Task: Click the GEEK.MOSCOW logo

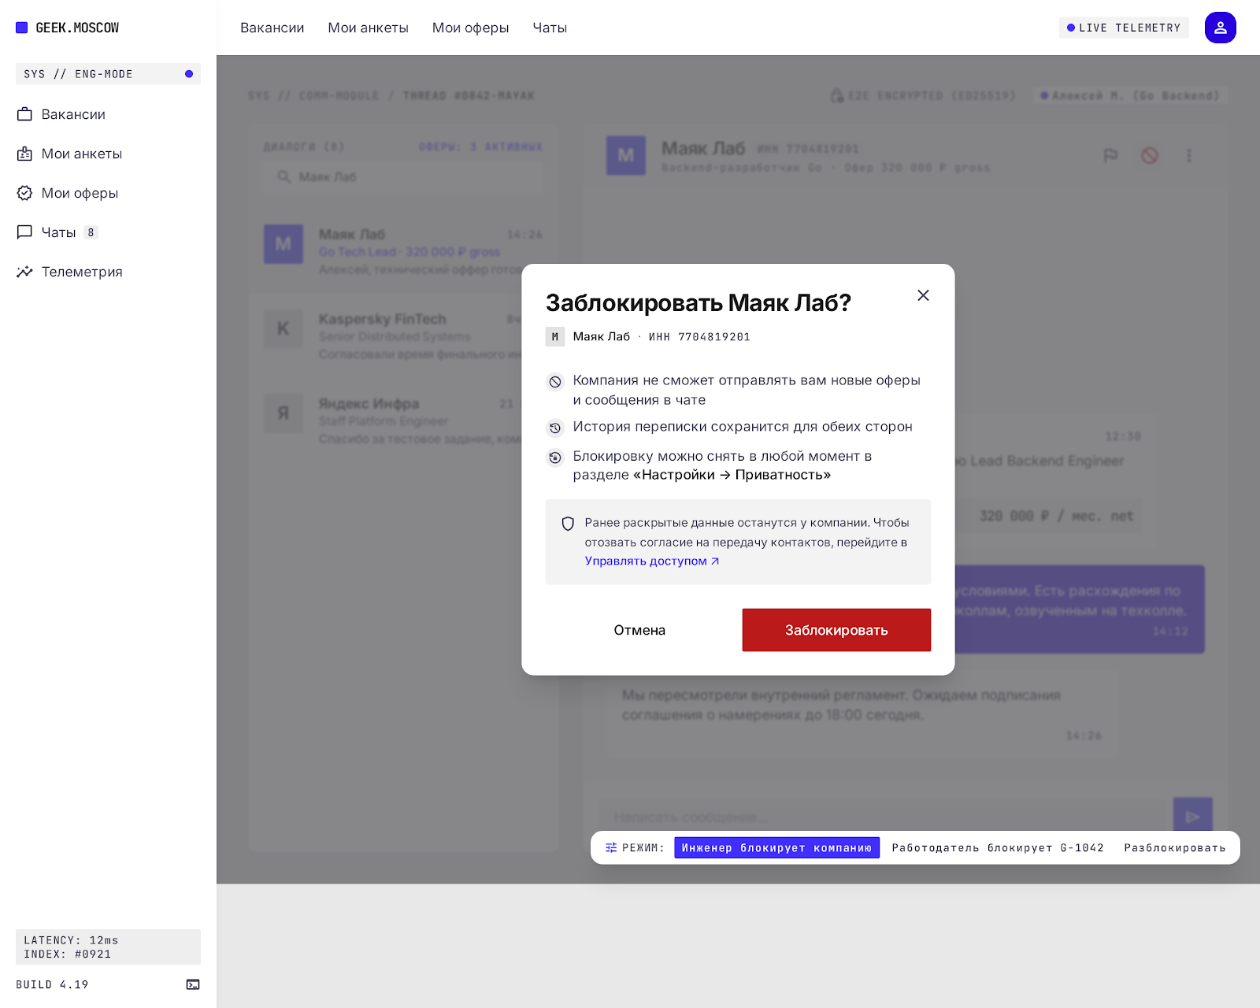Action: pos(68,28)
